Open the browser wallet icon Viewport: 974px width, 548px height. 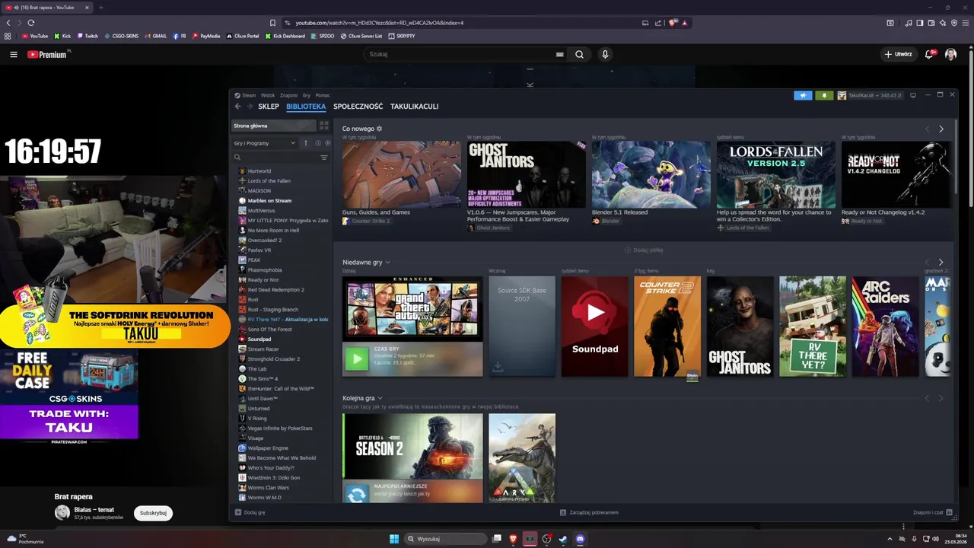(931, 23)
